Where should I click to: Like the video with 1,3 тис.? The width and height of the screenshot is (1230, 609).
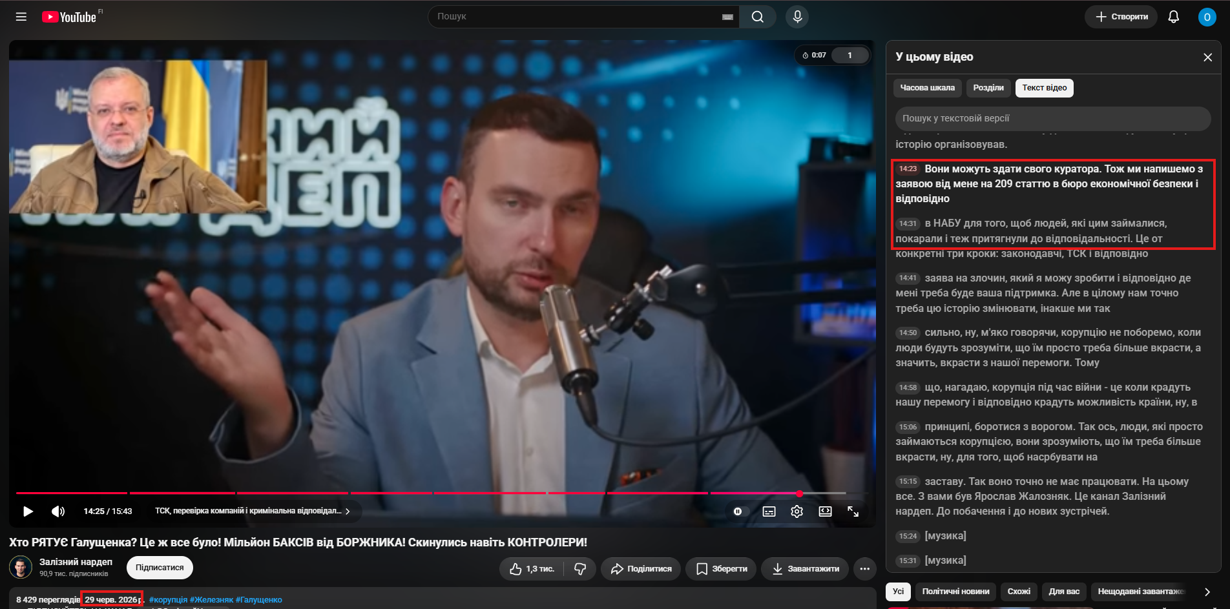(x=531, y=569)
